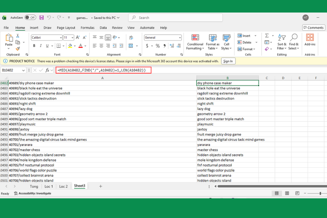The height and width of the screenshot is (218, 327).
Task: Click the Redo arrow icon
Action: pyautogui.click(x=59, y=18)
